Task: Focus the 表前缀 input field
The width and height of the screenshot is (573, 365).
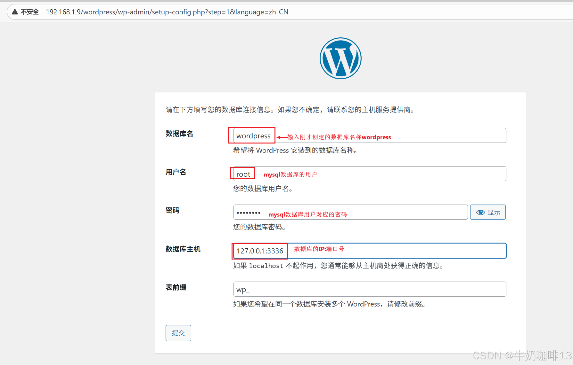Action: pos(370,289)
